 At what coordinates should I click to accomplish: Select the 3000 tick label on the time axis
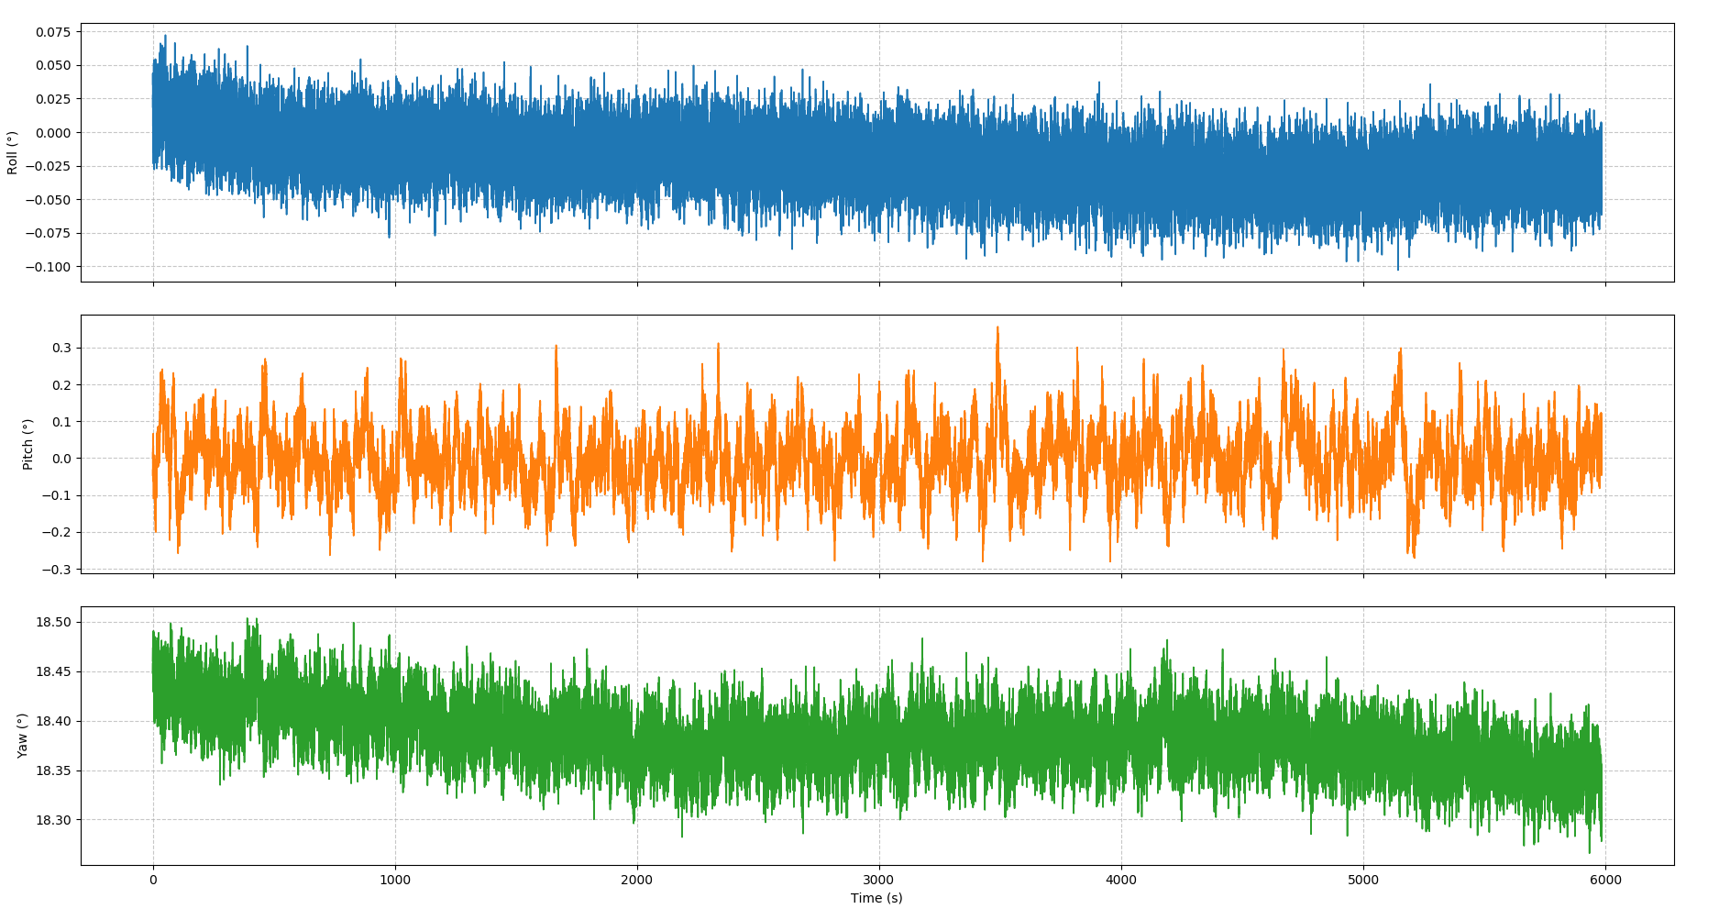(x=878, y=881)
